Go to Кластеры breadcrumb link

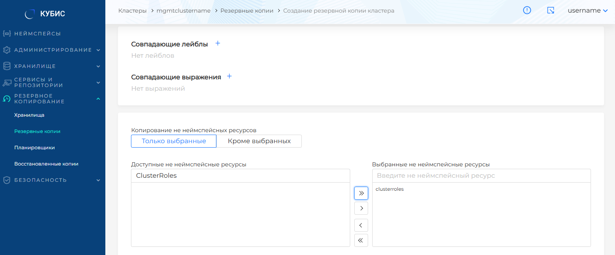[132, 11]
